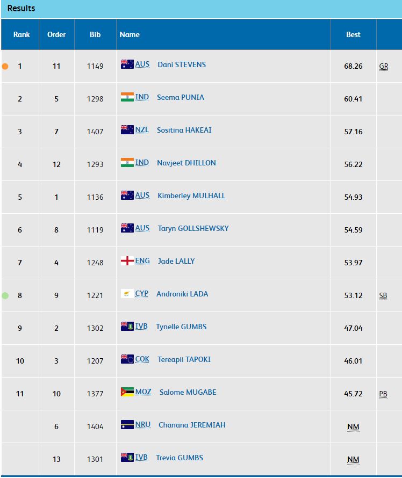Click the Mozambique flag icon

tap(127, 392)
